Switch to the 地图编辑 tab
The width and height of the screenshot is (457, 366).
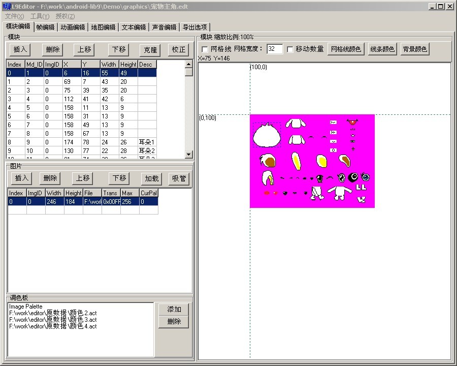click(103, 27)
